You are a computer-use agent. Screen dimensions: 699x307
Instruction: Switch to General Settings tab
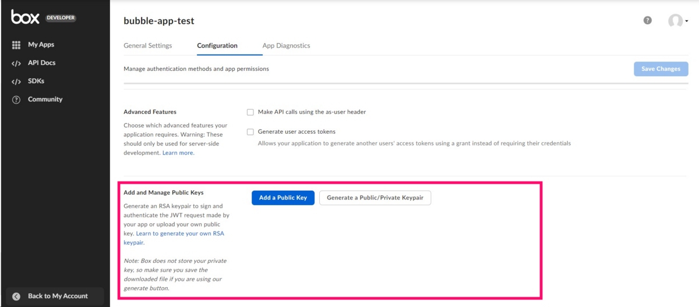coord(147,45)
